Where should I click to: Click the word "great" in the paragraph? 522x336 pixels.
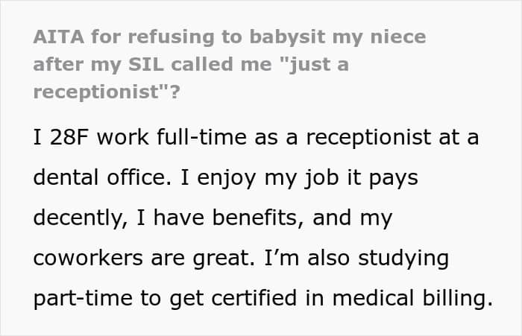224,259
